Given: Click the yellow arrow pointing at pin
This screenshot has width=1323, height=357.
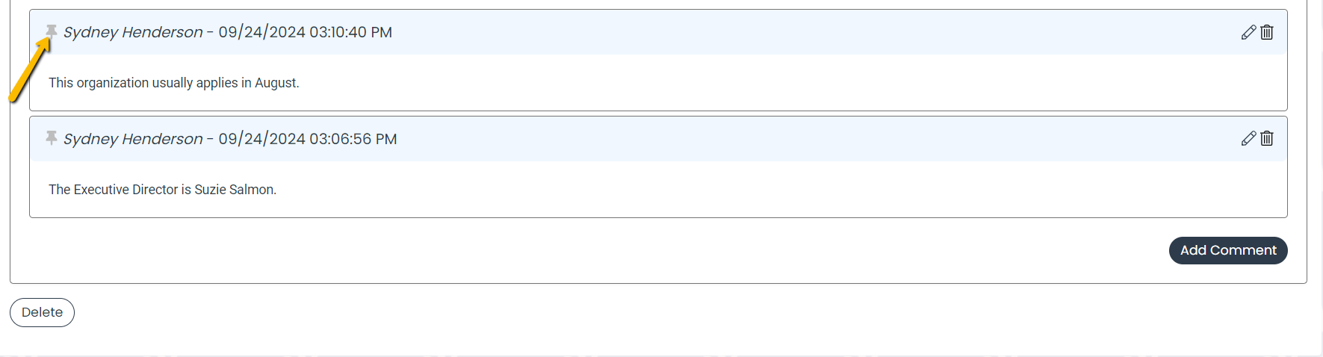Looking at the screenshot, I should tap(29, 69).
